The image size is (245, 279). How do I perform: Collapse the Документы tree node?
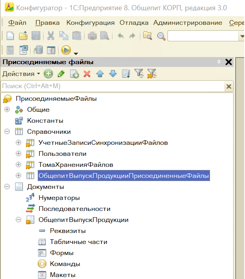click(7, 187)
